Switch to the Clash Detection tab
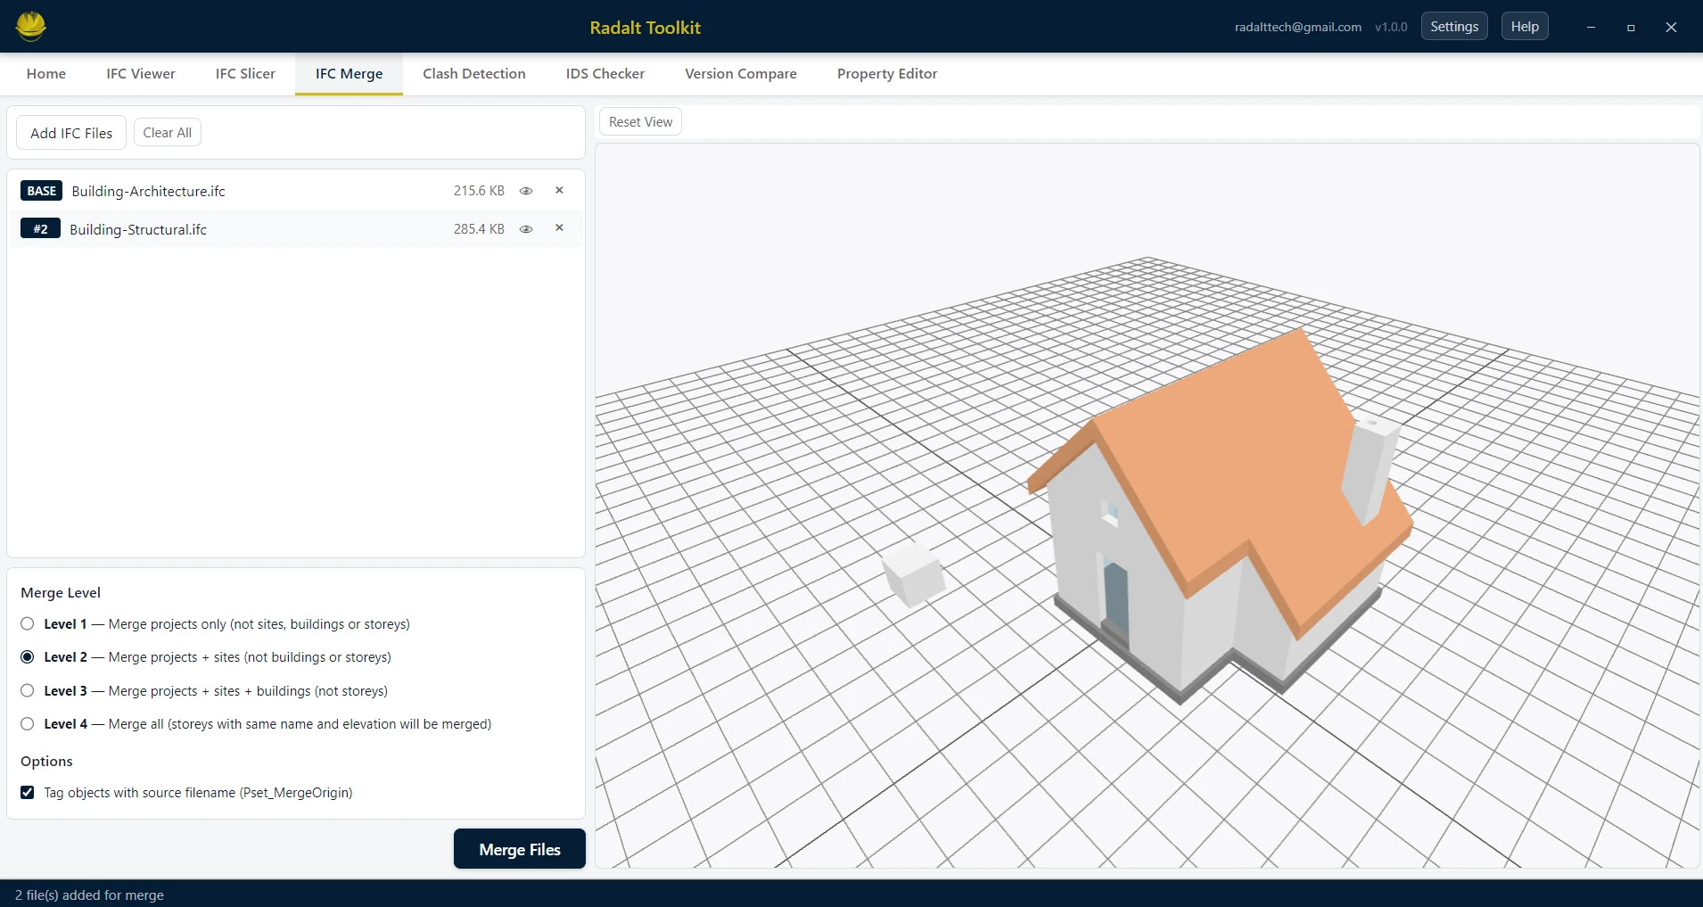This screenshot has width=1703, height=907. tap(474, 74)
